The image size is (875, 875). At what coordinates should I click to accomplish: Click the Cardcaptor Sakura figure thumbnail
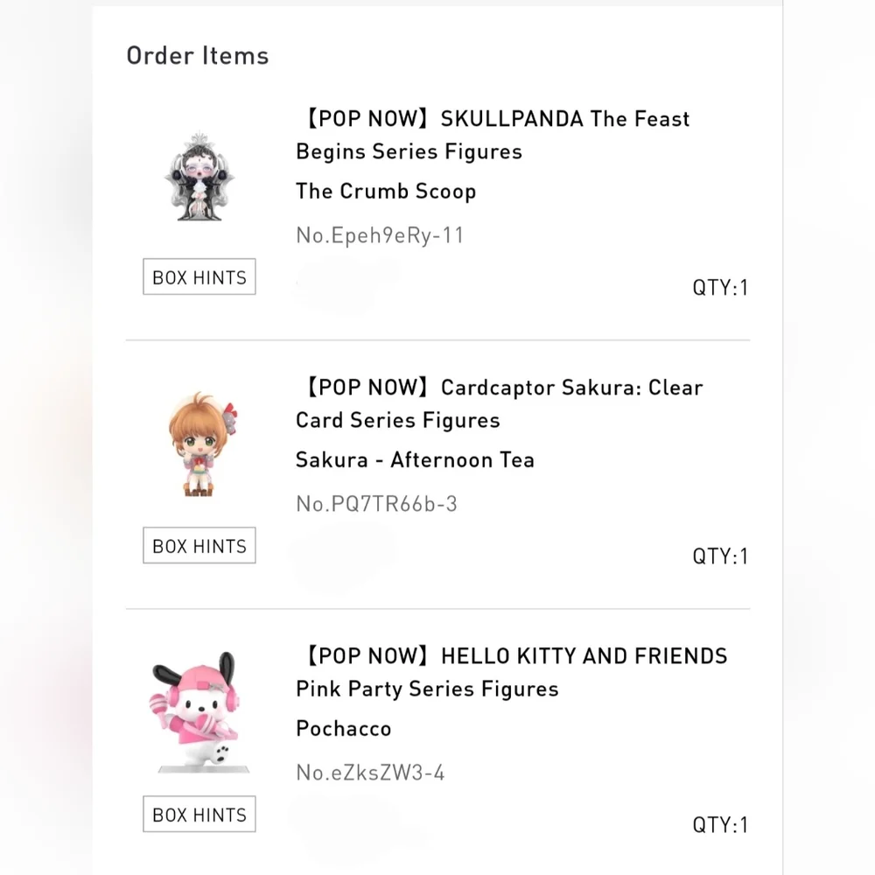(x=199, y=446)
